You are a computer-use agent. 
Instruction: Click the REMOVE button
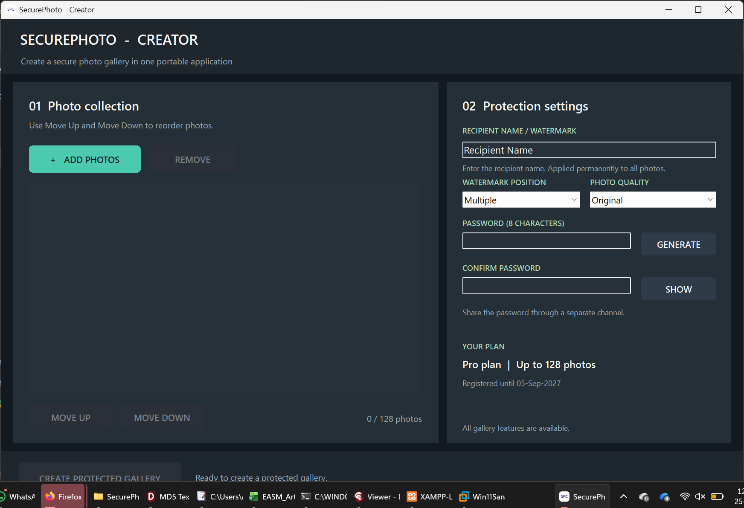pyautogui.click(x=193, y=159)
